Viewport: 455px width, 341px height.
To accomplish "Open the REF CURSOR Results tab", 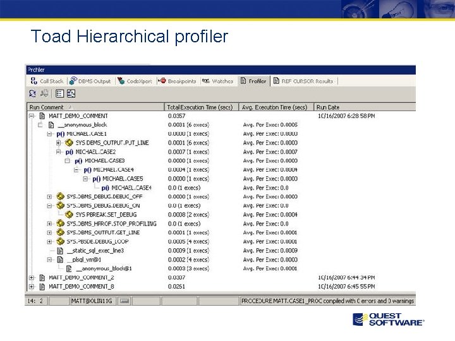I will coord(304,81).
